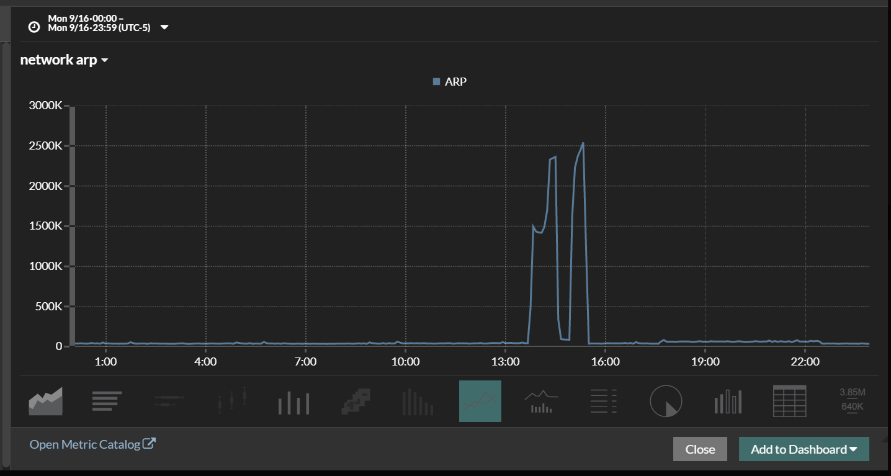
Task: Choose the column chart type icon
Action: (x=293, y=402)
